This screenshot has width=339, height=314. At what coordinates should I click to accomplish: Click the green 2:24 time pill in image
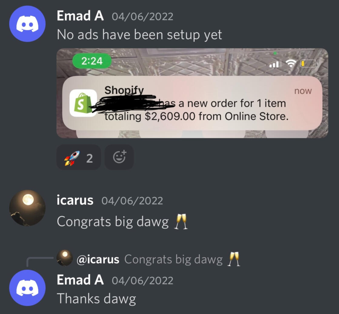pos(92,61)
